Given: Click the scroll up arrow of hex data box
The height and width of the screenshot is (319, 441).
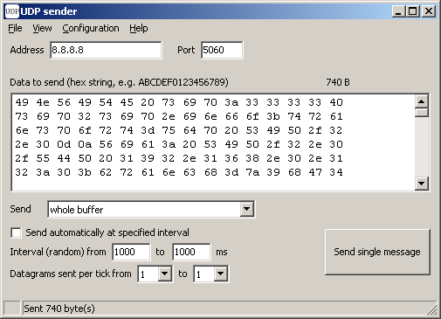Looking at the screenshot, I should click(x=421, y=101).
